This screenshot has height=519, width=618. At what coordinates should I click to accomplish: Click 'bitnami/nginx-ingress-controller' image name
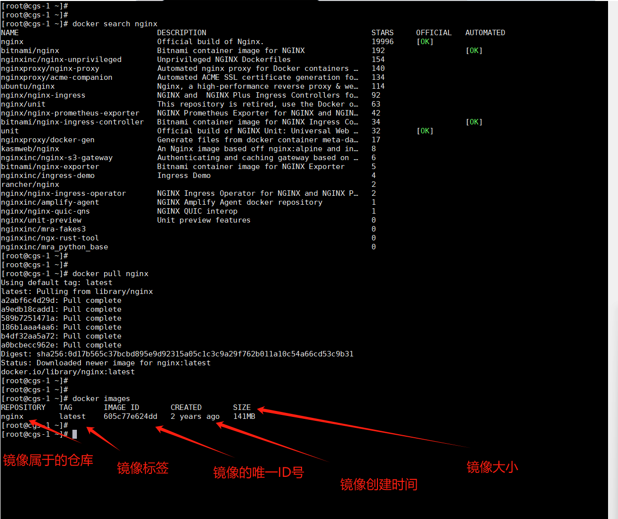(x=72, y=122)
